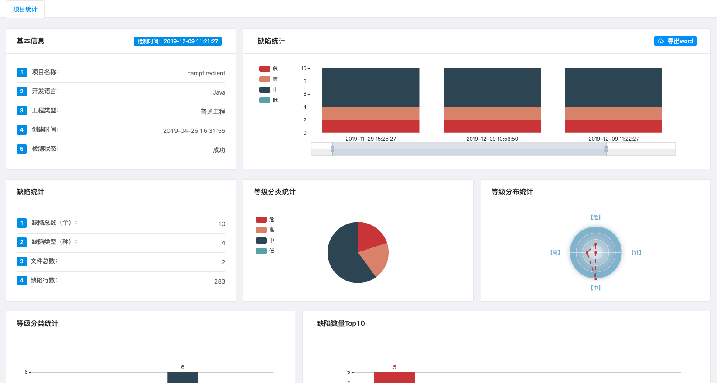Click the 2019-12-09 11:22:27 stacked bar
This screenshot has width=717, height=383.
[614, 101]
